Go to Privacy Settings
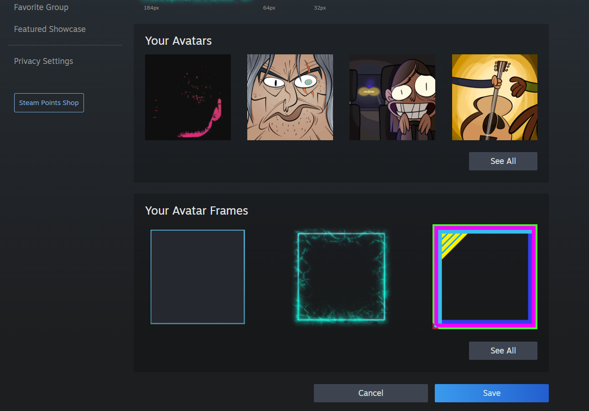 (x=43, y=61)
